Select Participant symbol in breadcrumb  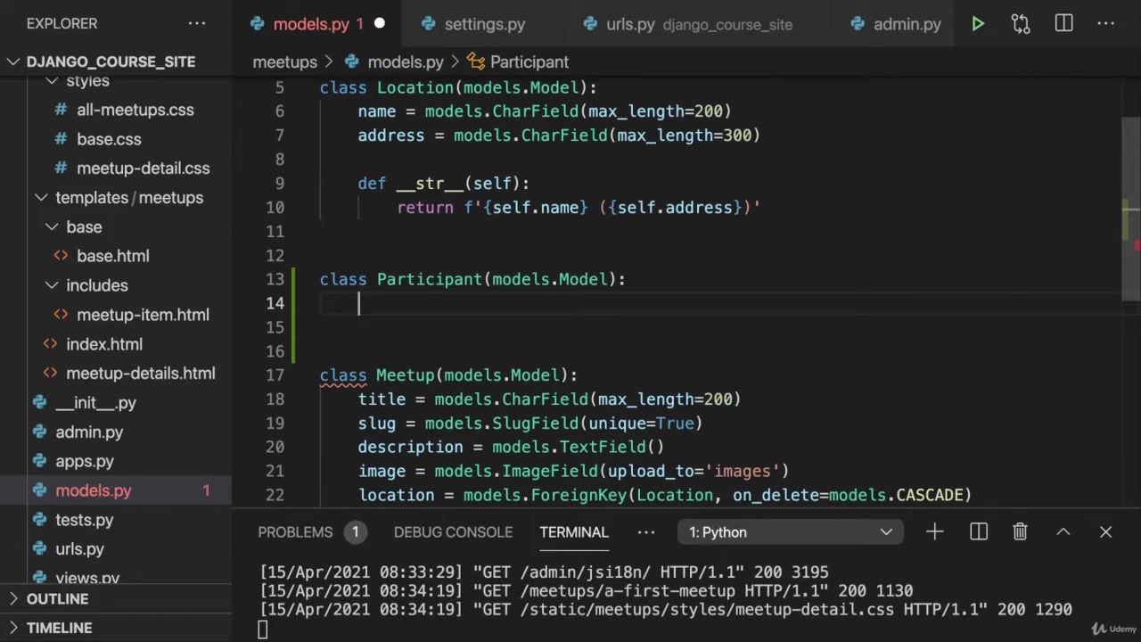(x=529, y=62)
